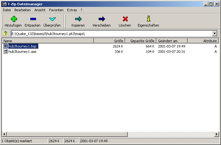Click the hub3tourney1.bsp file icon

pos(6,46)
